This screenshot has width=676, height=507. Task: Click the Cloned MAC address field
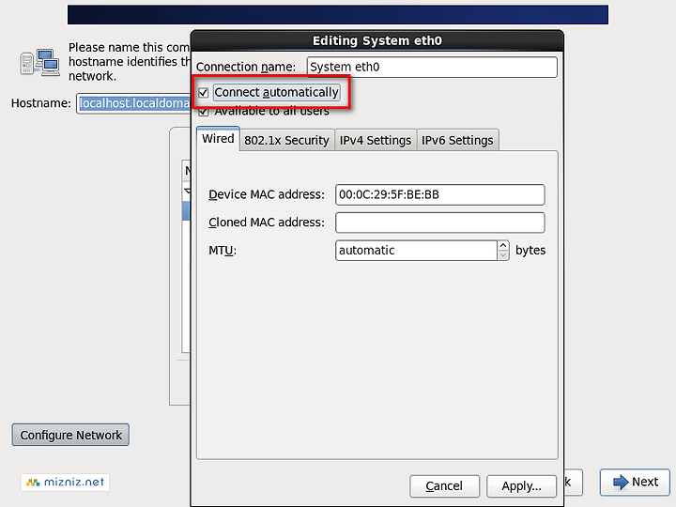coord(439,223)
